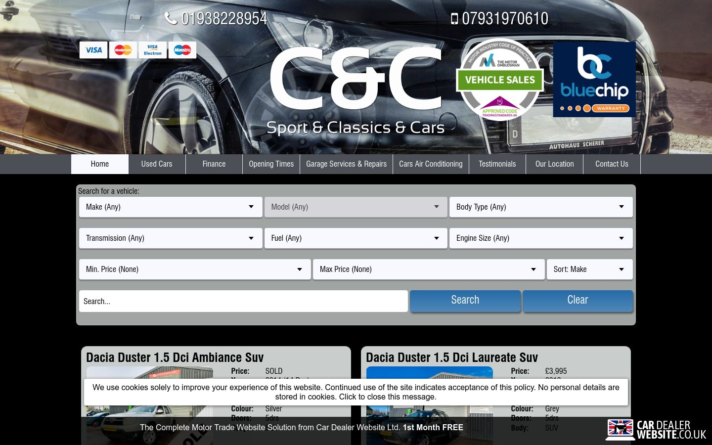Click the Car Dealer Website logo
712x445 pixels.
656,429
